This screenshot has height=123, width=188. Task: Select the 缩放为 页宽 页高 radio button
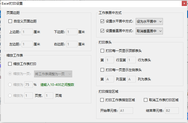(10, 96)
